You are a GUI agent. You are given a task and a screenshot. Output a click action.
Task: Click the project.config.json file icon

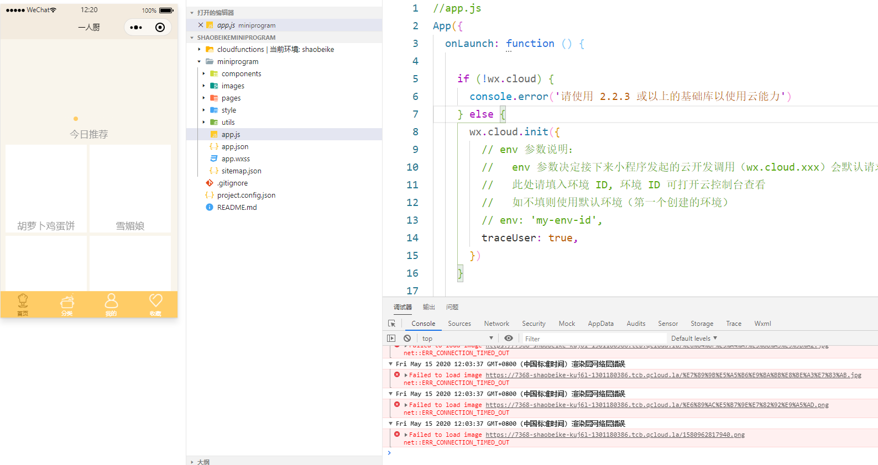point(210,195)
